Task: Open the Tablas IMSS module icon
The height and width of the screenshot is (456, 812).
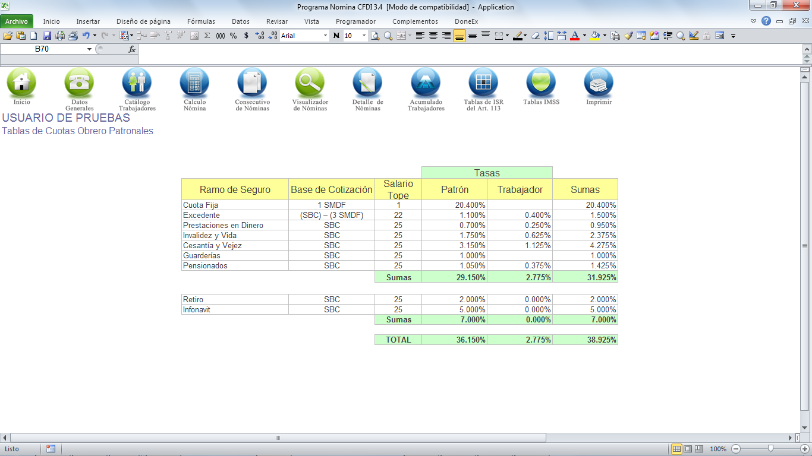Action: point(540,83)
